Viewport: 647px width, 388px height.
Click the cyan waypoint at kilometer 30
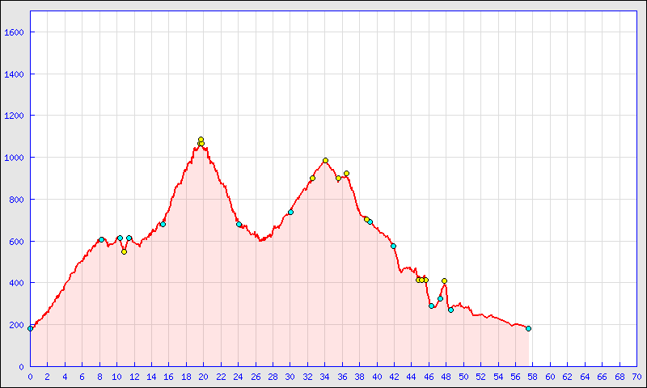pyautogui.click(x=290, y=213)
